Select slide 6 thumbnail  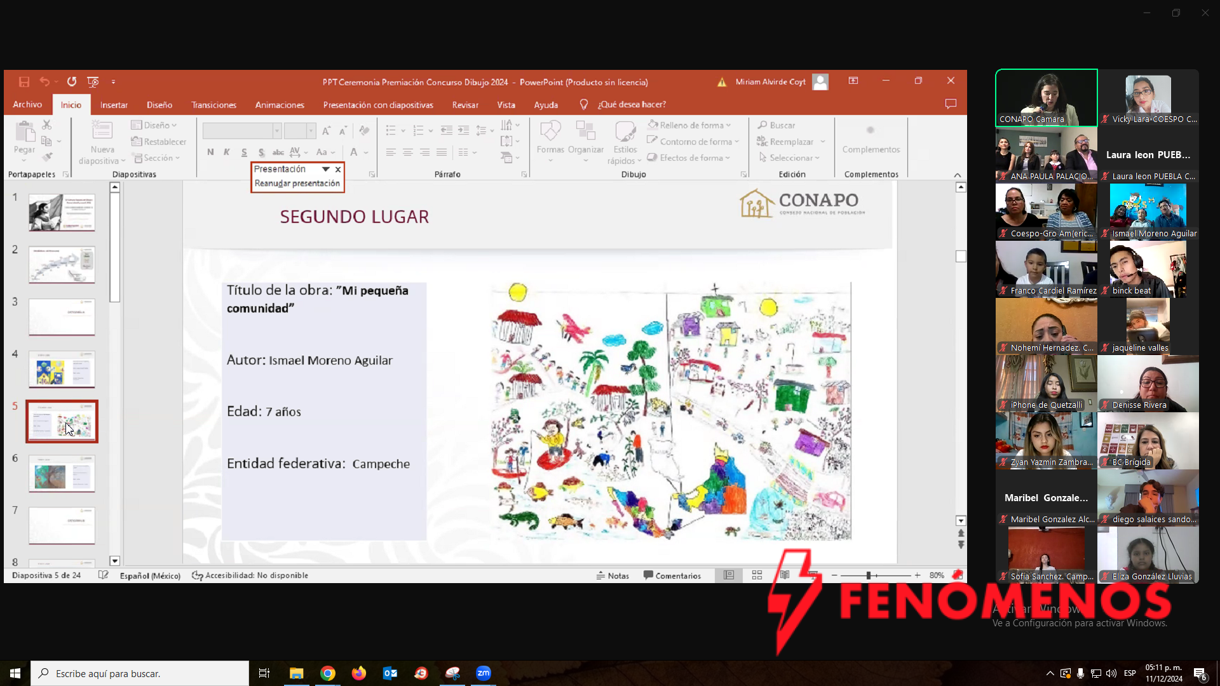click(x=62, y=473)
